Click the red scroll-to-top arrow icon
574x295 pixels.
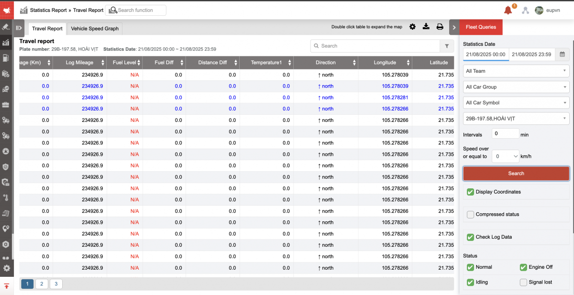pos(7,286)
